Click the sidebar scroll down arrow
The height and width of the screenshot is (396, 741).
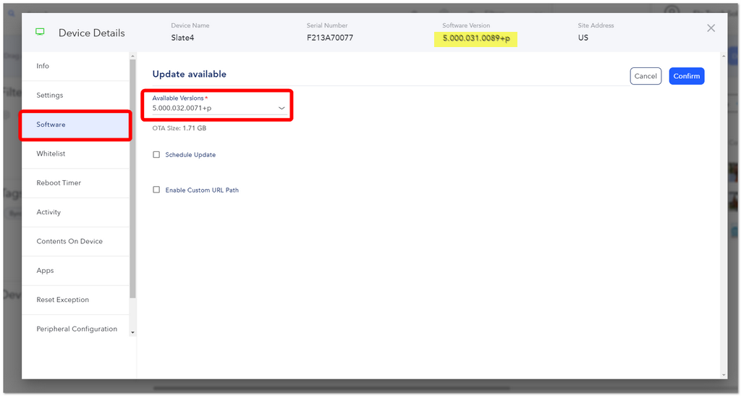pyautogui.click(x=133, y=333)
